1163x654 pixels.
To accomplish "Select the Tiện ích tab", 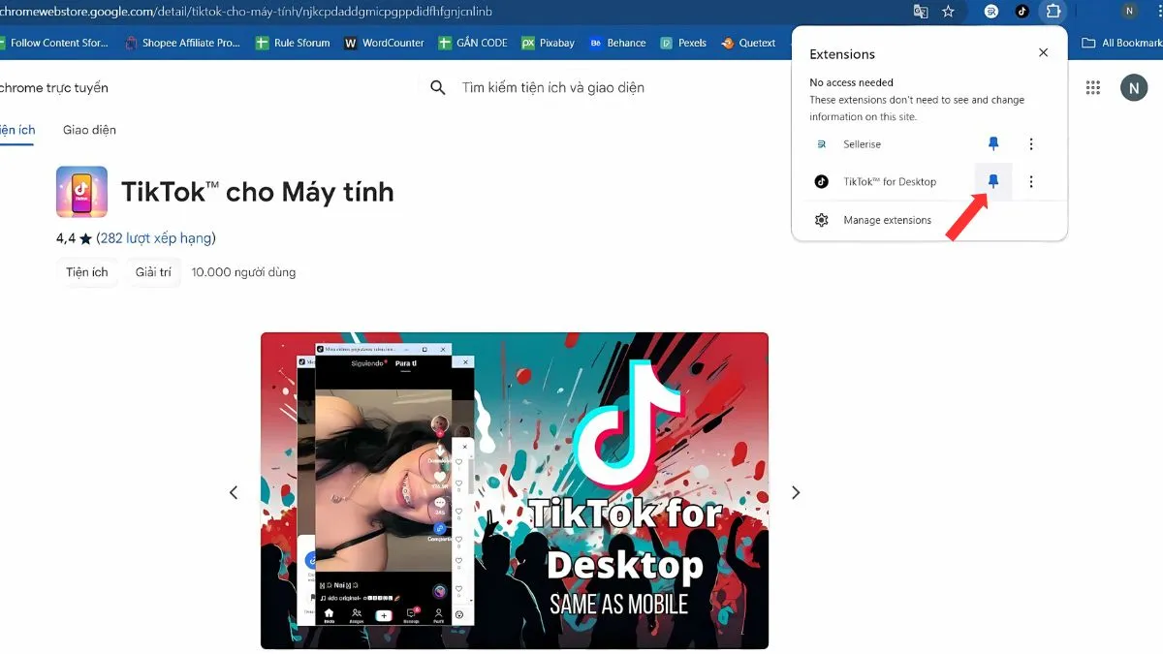I will (x=16, y=129).
